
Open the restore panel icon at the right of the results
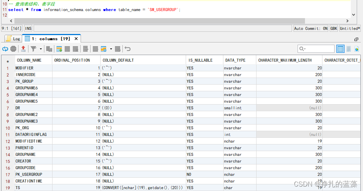pyautogui.click(x=356, y=39)
